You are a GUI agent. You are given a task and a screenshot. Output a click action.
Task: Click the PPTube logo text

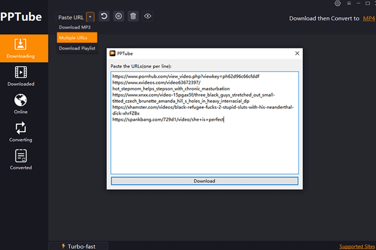pyautogui.click(x=21, y=17)
